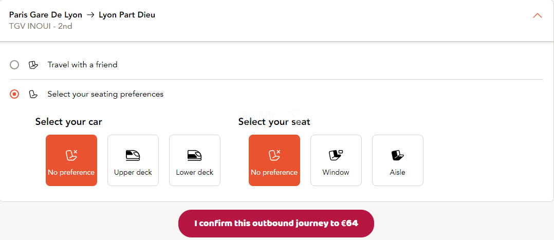
Task: Select the seating preferences radio button
Action: 14,94
